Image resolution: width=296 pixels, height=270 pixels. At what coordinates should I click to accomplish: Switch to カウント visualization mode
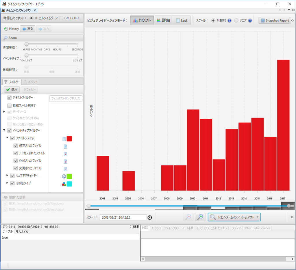(x=142, y=21)
